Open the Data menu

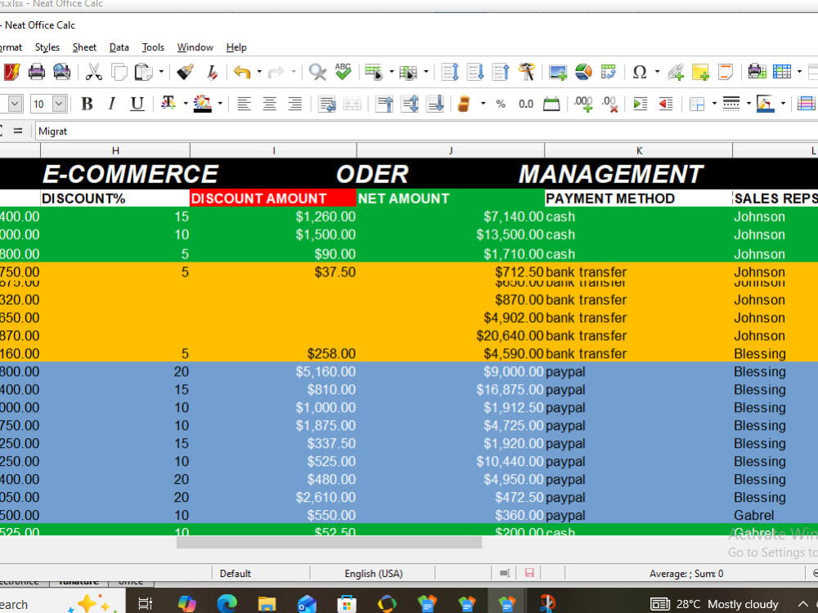coord(119,47)
